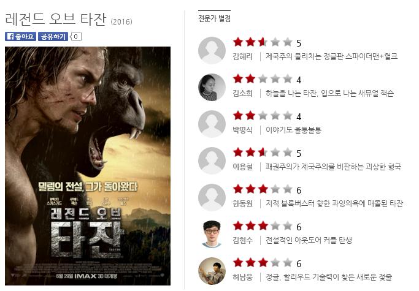
Task: Click 허남웅's profile photo
Action: pos(212,271)
